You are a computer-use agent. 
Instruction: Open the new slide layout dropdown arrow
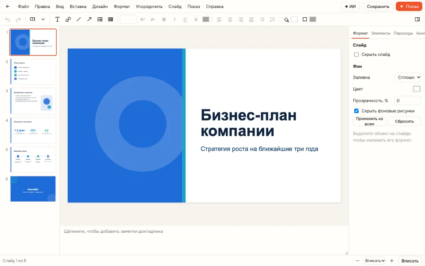pyautogui.click(x=43, y=19)
